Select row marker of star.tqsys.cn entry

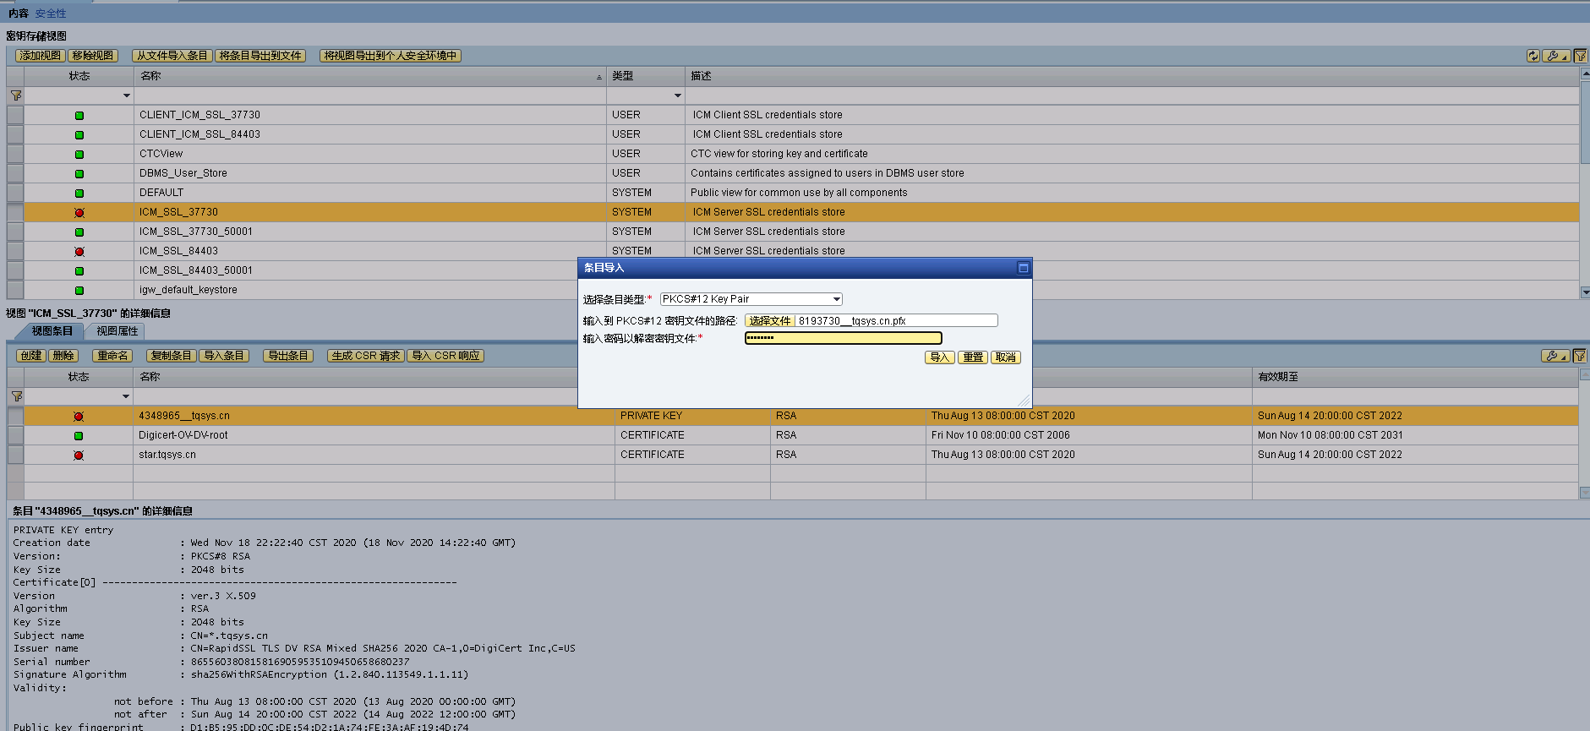[15, 455]
